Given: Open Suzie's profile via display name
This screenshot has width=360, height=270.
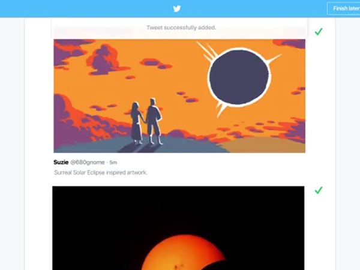Looking at the screenshot, I should point(61,163).
